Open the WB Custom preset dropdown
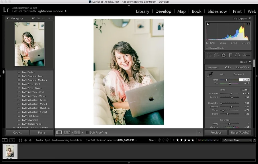258x164 pixels. [239, 74]
